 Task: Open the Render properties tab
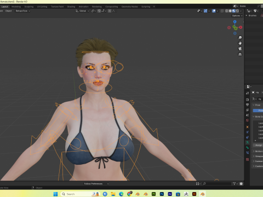coord(247,100)
